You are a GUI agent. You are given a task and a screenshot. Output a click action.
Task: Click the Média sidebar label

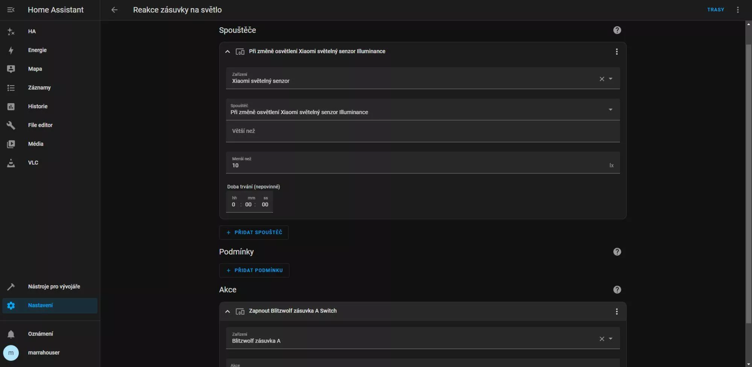pyautogui.click(x=36, y=144)
